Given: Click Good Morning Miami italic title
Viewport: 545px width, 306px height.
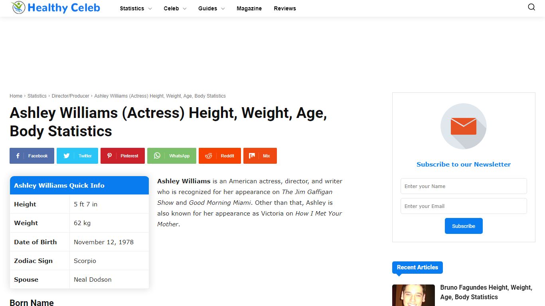Looking at the screenshot, I should coord(220,202).
